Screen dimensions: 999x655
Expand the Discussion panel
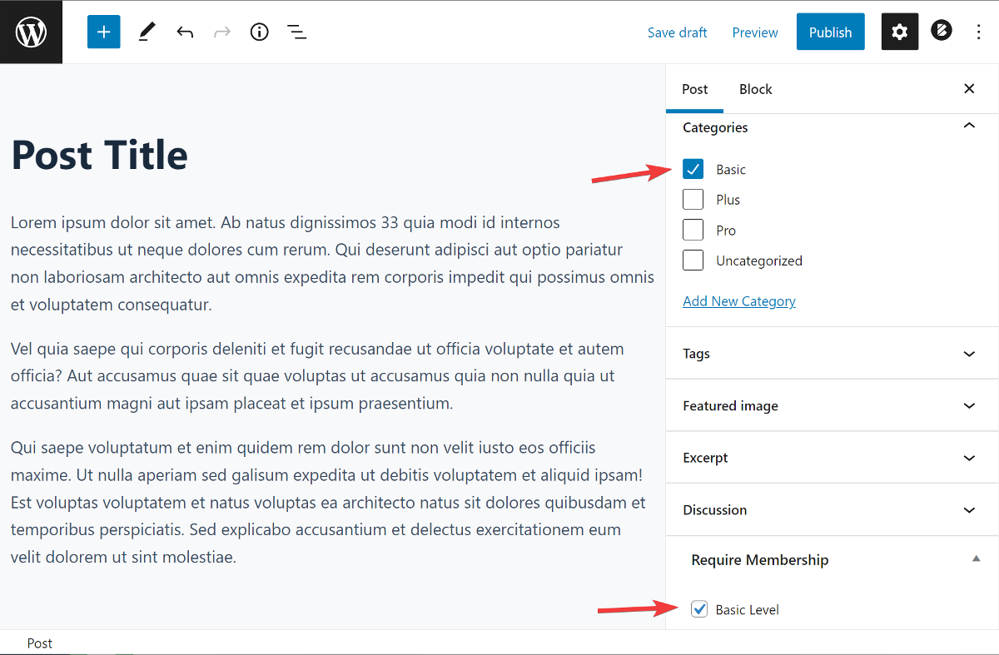832,509
